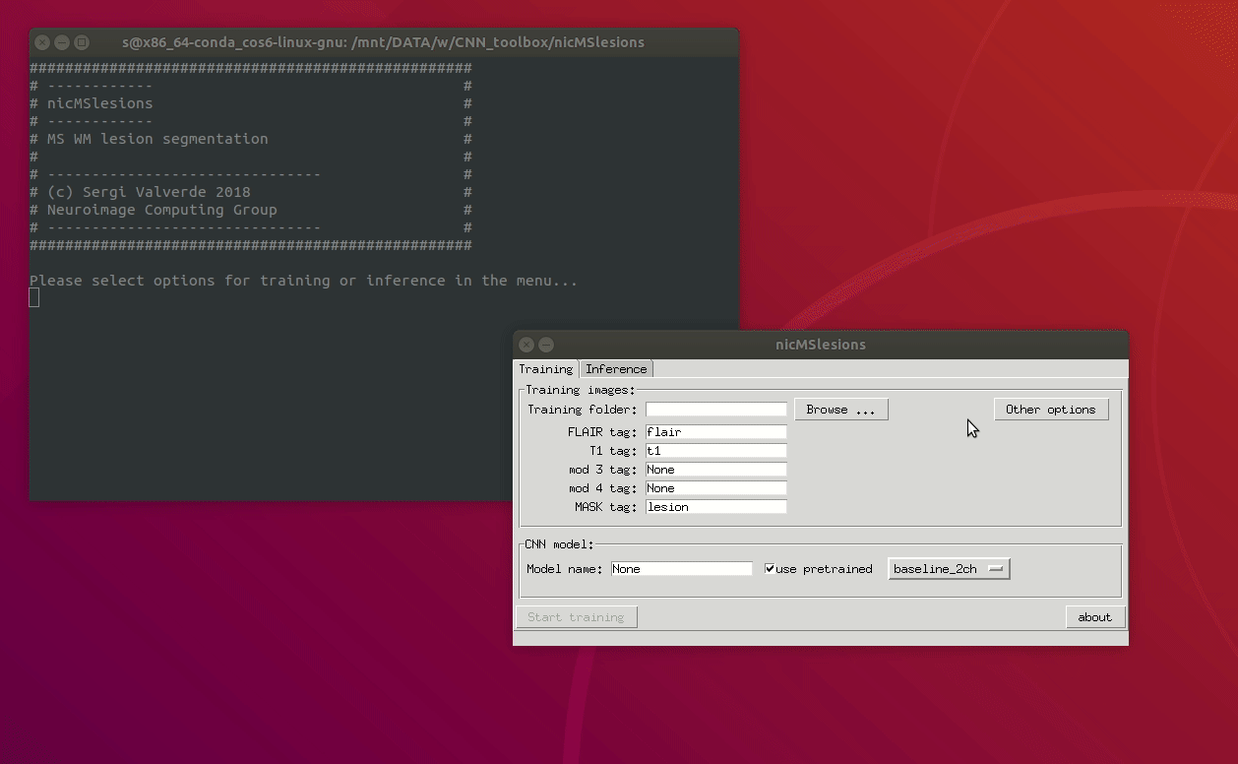The image size is (1238, 764).
Task: Click the T1 tag field
Action: 716,451
